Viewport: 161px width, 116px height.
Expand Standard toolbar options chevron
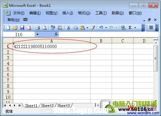[143, 28]
